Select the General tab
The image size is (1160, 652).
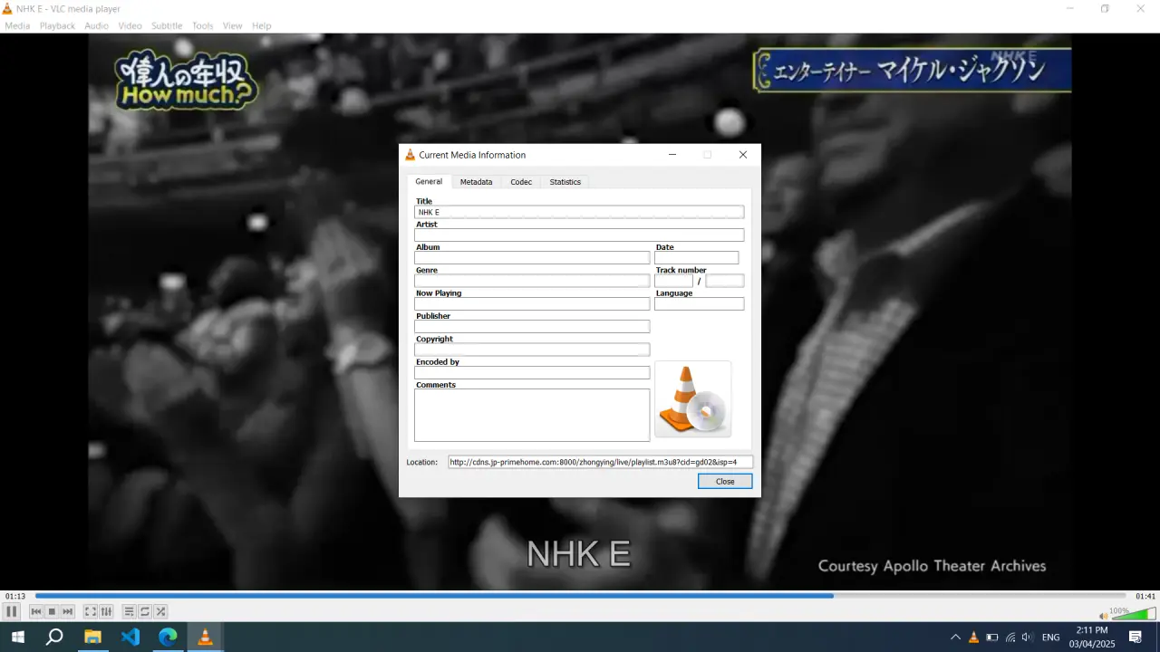pyautogui.click(x=429, y=182)
